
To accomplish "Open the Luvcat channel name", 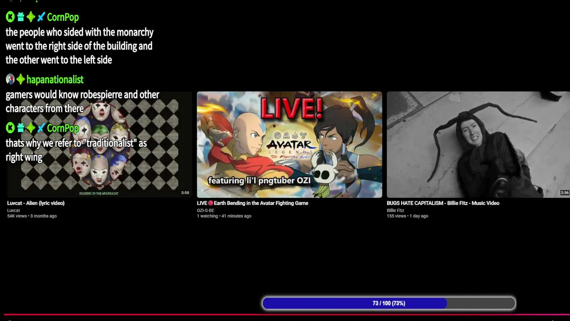I will tap(13, 210).
